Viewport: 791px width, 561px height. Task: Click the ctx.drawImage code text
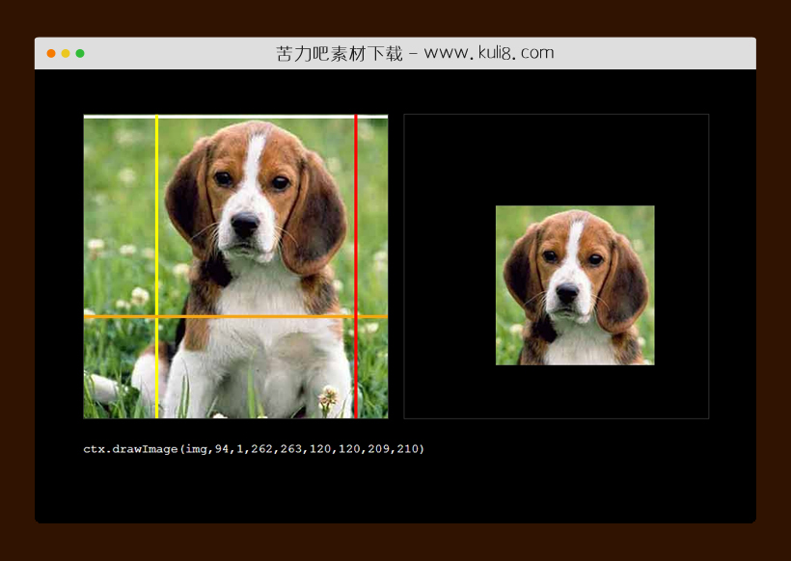[254, 449]
